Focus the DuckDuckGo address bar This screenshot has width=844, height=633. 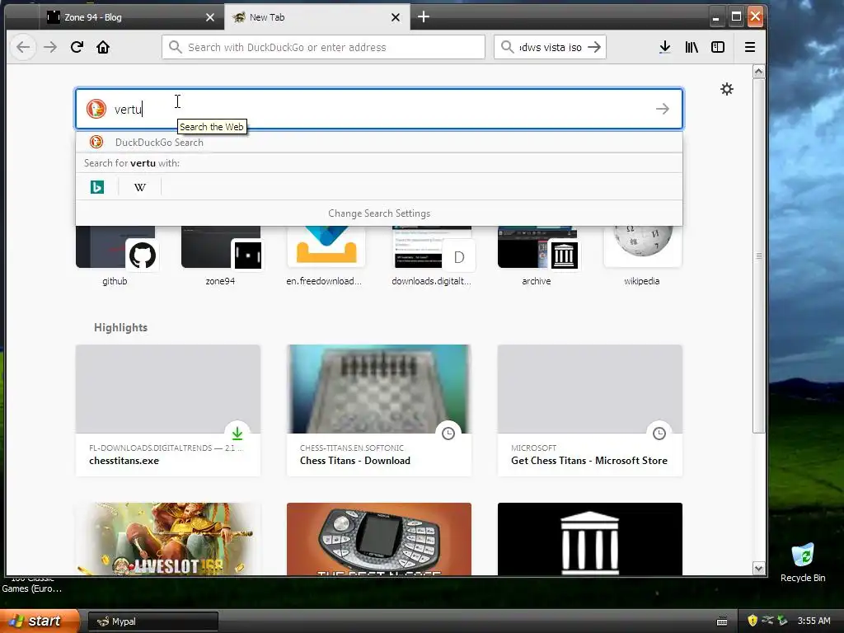(323, 47)
